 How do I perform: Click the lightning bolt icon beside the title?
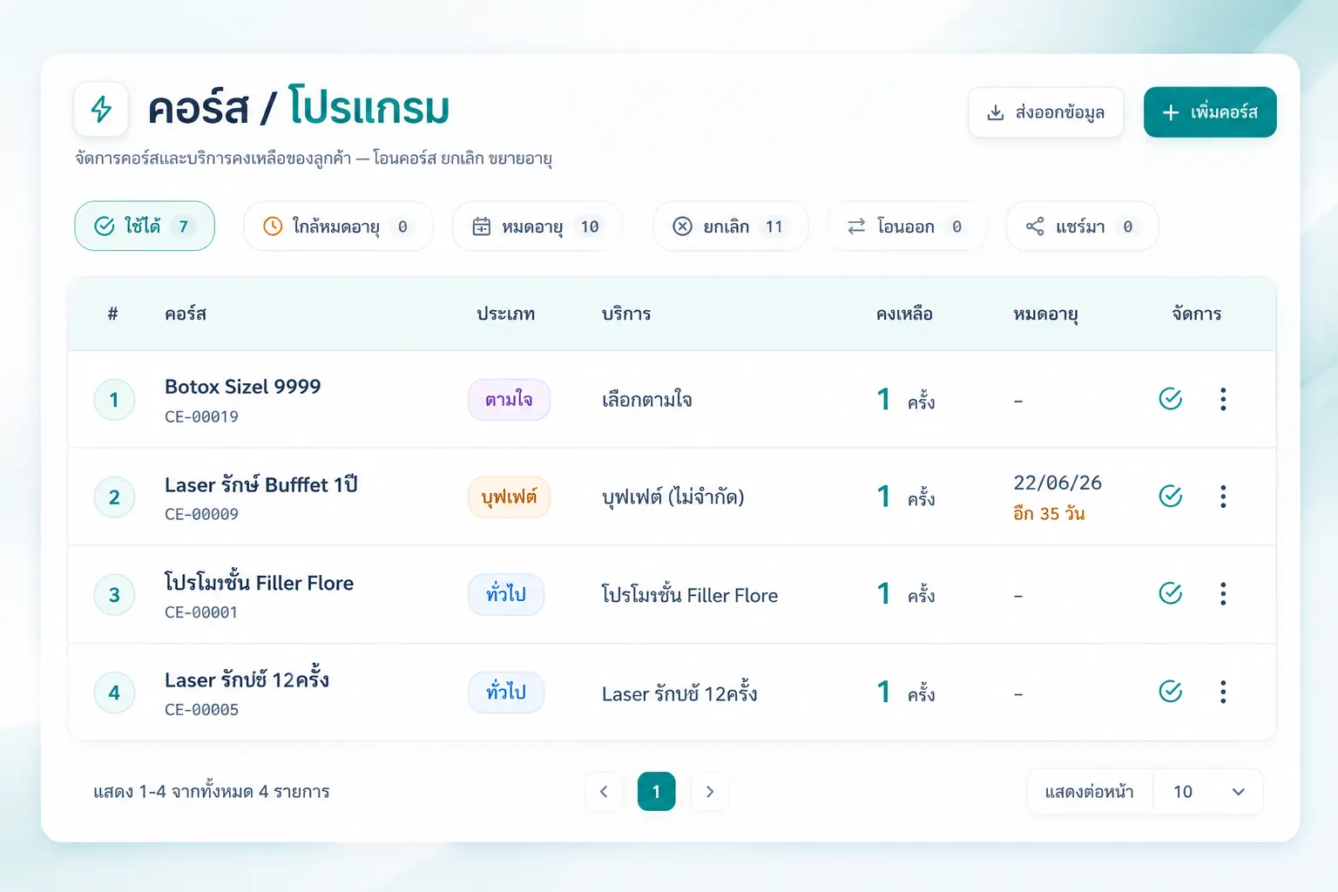click(101, 109)
